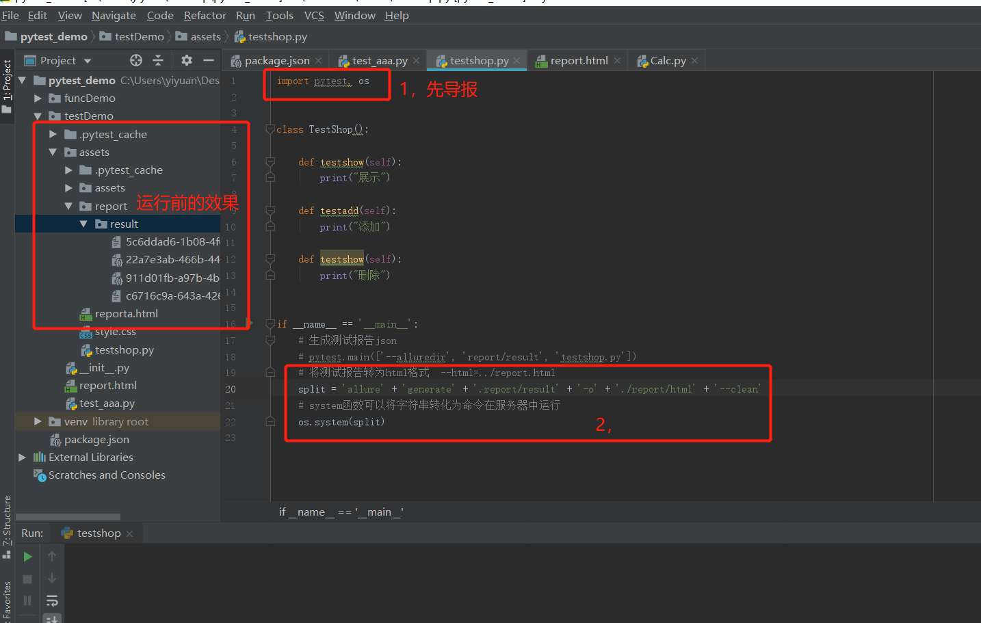
Task: Open the VCS menu
Action: [x=314, y=15]
